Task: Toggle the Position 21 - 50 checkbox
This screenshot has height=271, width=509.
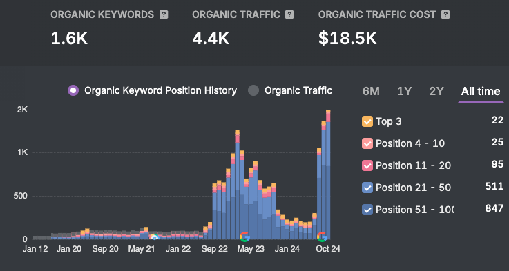Action: pyautogui.click(x=367, y=188)
